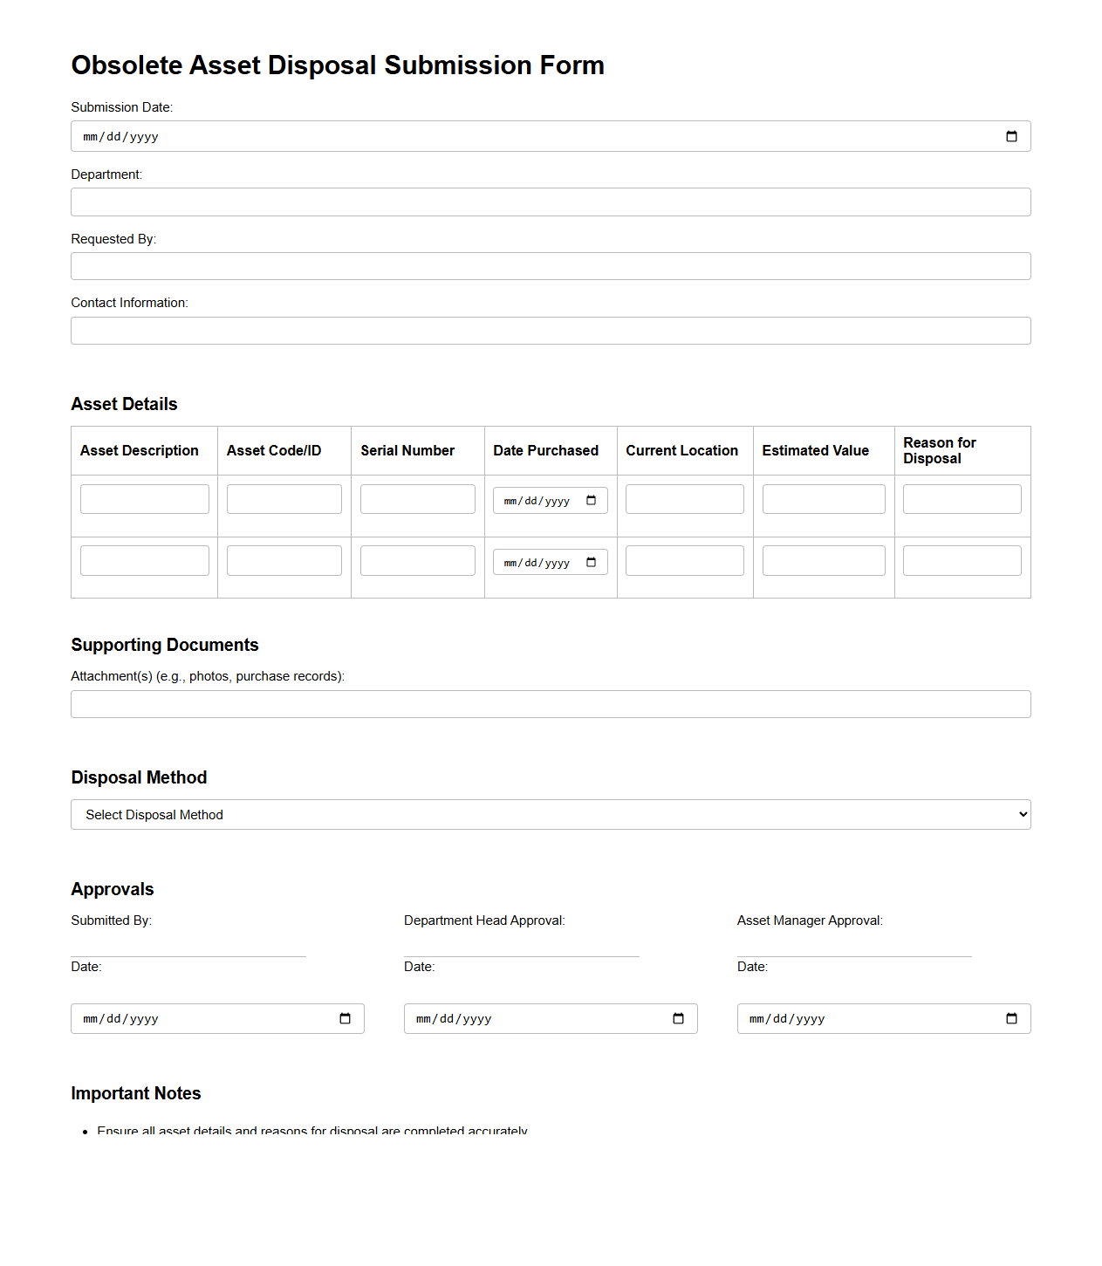Click the Department text field
Screen dimensions: 1102x1266
tap(551, 202)
